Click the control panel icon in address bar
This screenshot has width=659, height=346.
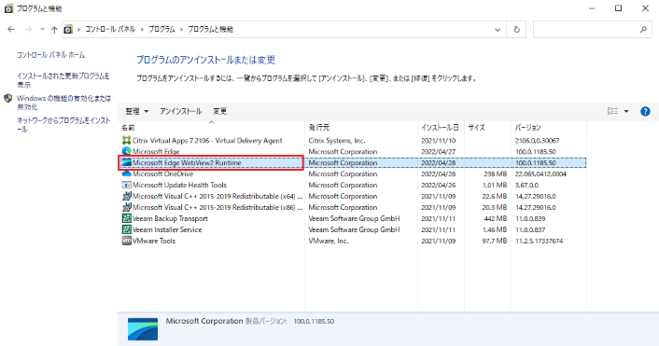click(68, 30)
